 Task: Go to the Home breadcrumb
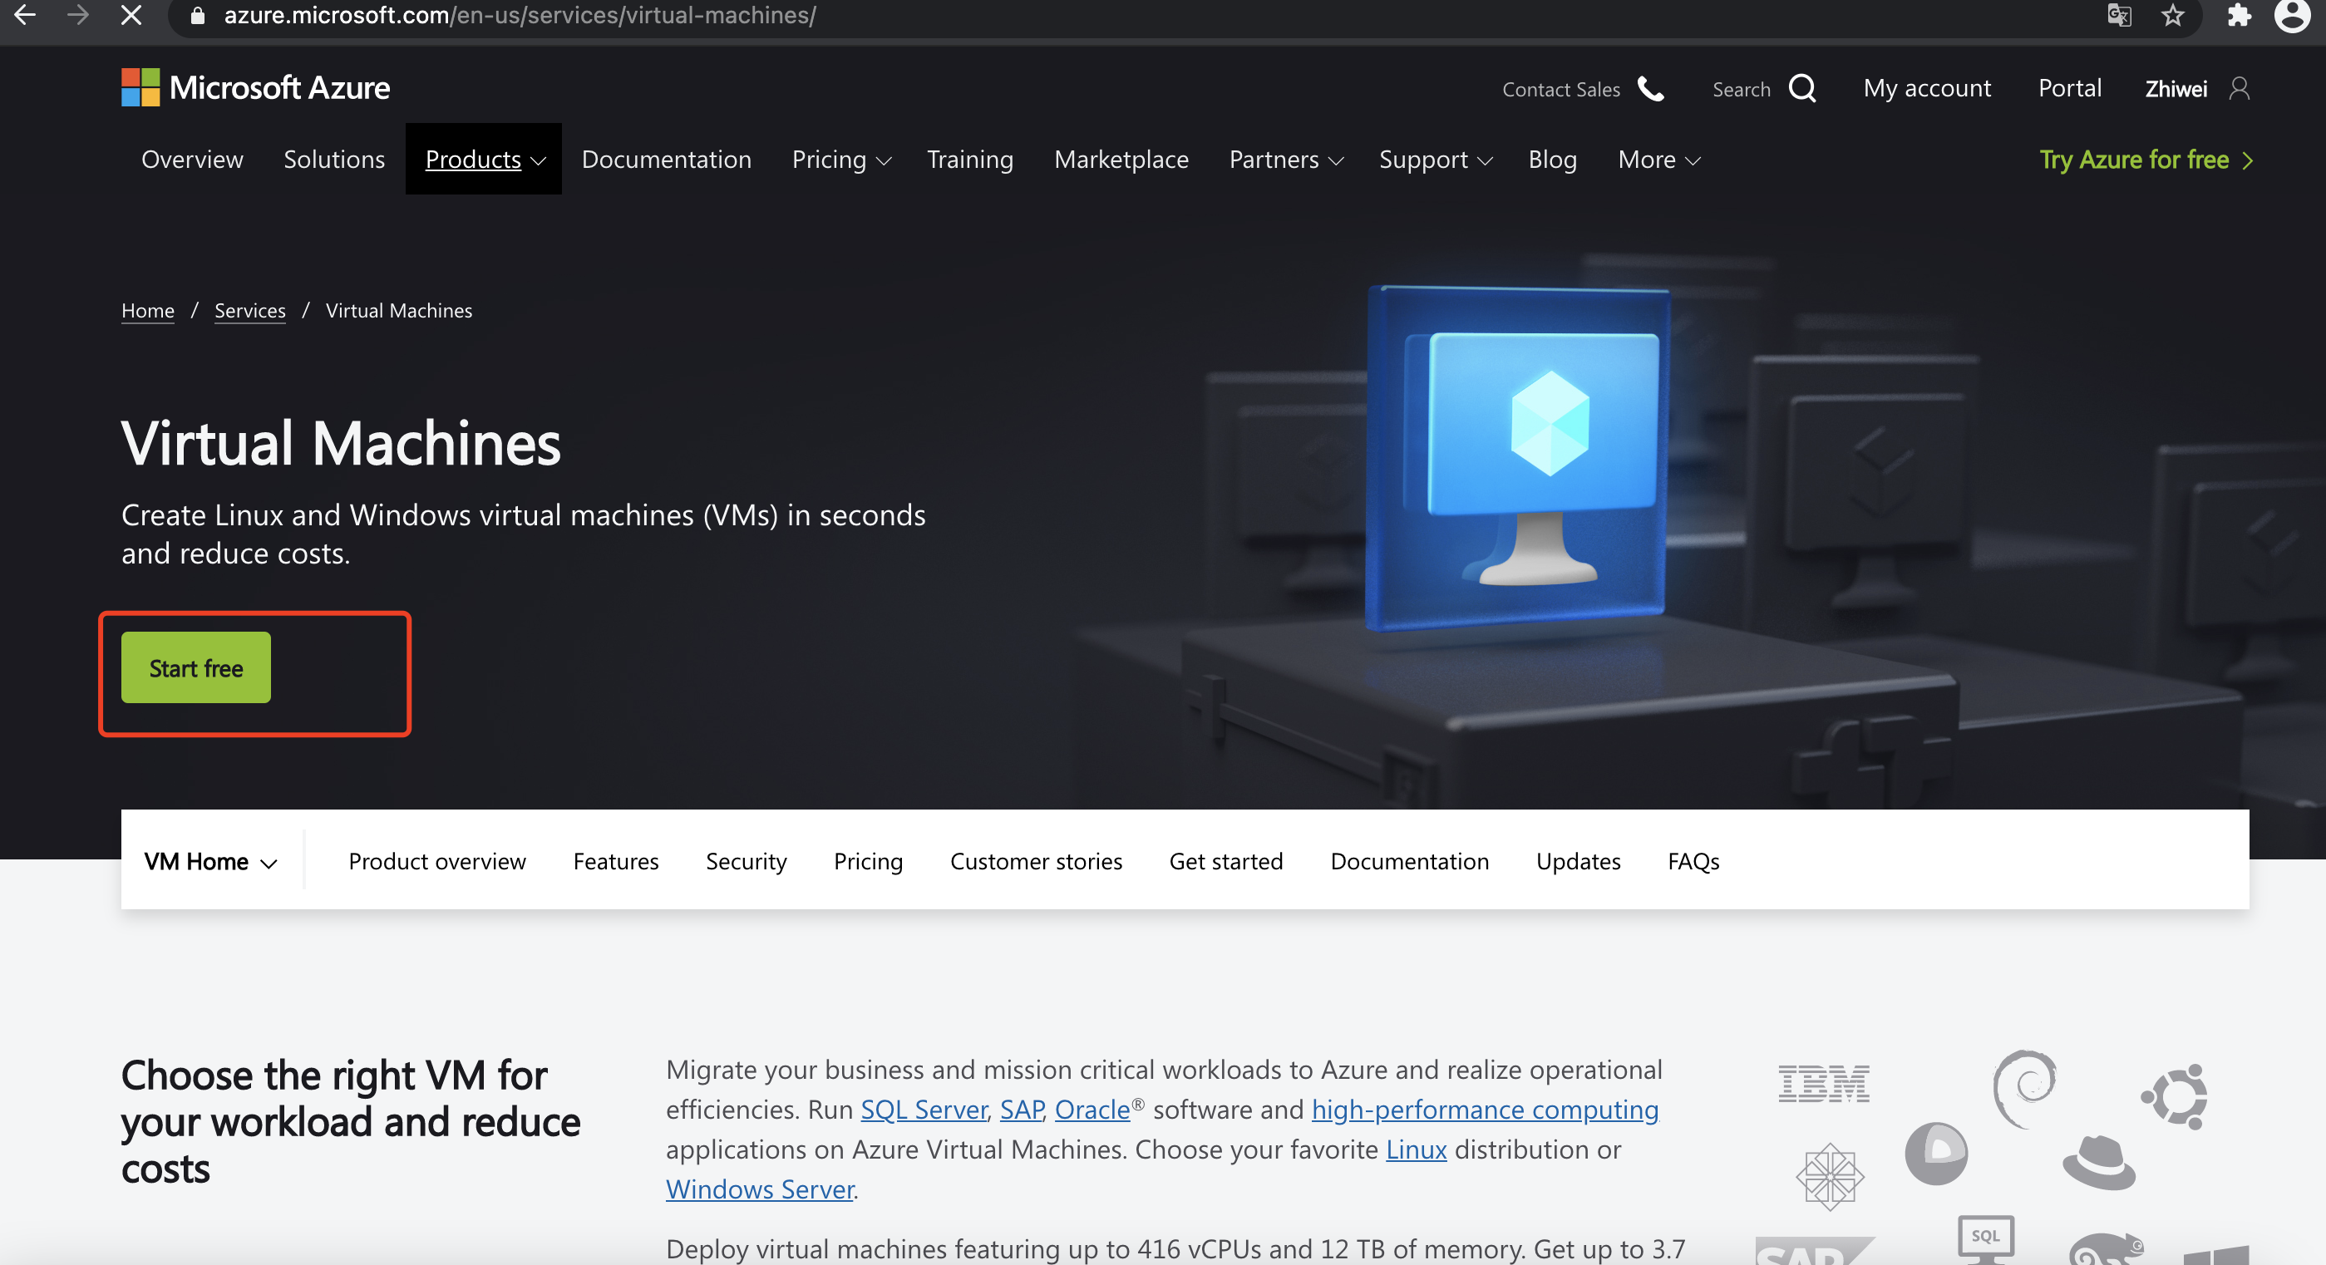[x=148, y=311]
